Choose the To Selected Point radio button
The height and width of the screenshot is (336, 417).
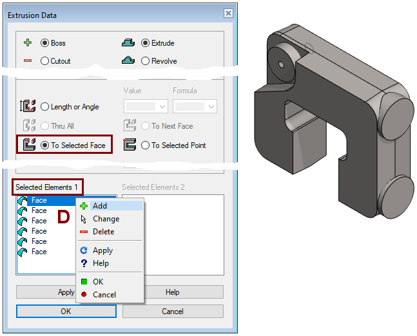146,145
